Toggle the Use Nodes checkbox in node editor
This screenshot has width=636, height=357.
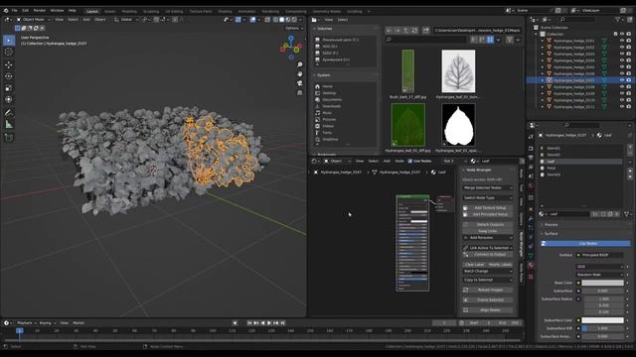click(409, 161)
